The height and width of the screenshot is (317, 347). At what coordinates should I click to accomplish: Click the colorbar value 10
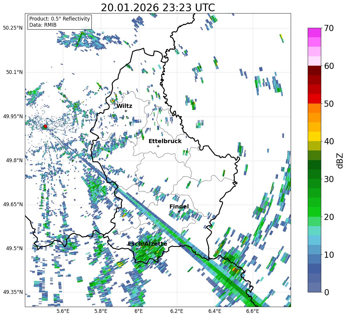(329, 255)
